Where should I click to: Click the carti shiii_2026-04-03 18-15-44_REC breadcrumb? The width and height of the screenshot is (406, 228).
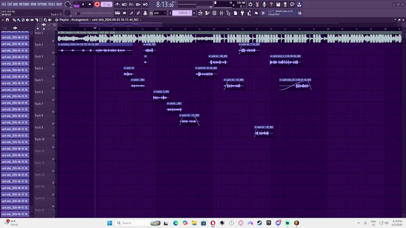(115, 20)
